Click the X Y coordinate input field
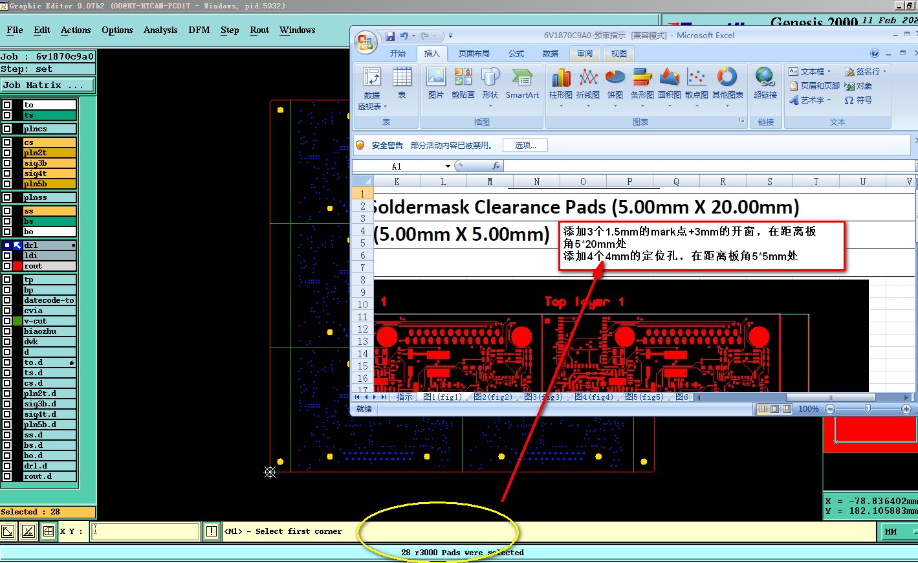 pos(145,531)
